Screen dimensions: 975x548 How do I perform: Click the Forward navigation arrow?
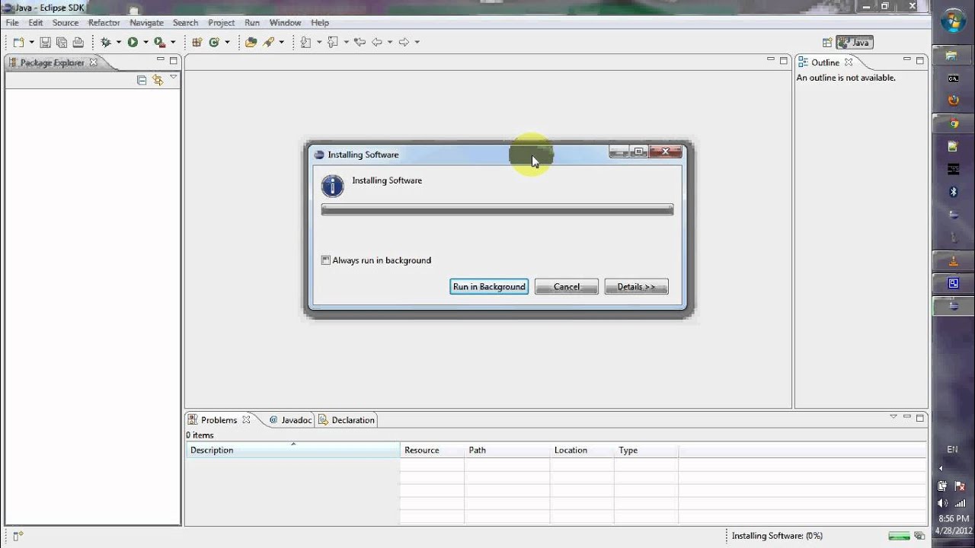pos(404,43)
